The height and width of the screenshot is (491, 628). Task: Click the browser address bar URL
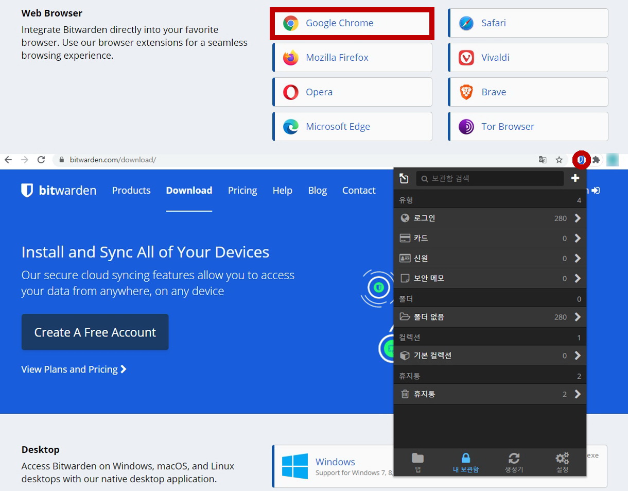pyautogui.click(x=113, y=160)
